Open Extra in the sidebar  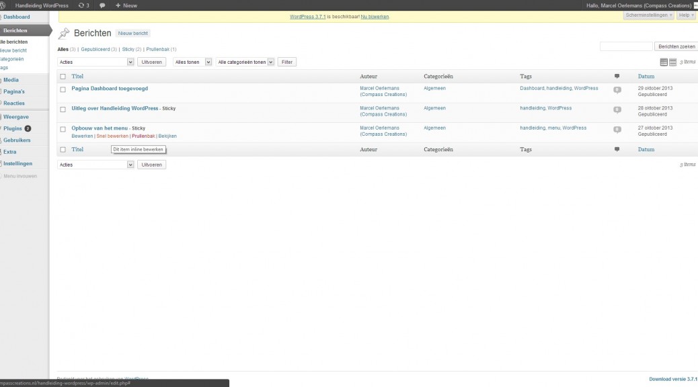(10, 152)
